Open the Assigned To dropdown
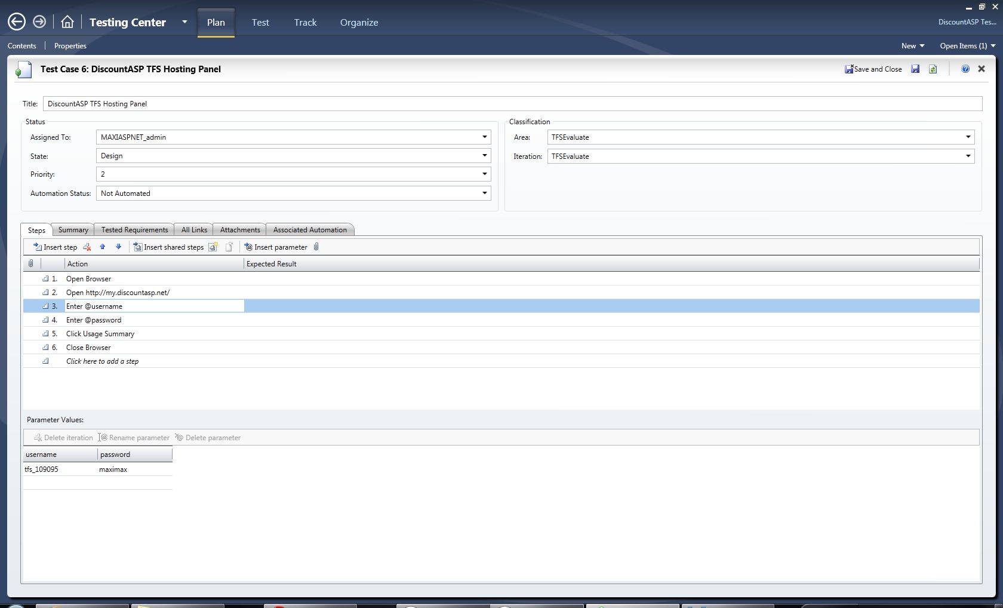This screenshot has width=1003, height=608. click(x=293, y=137)
